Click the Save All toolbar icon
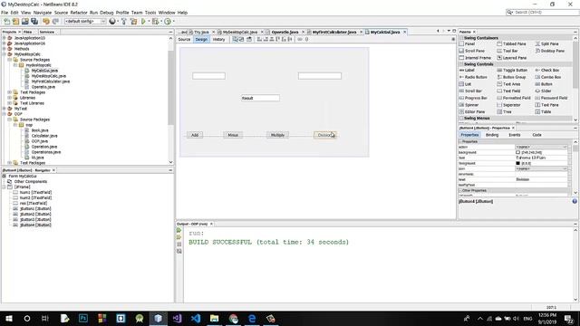 tap(34, 22)
